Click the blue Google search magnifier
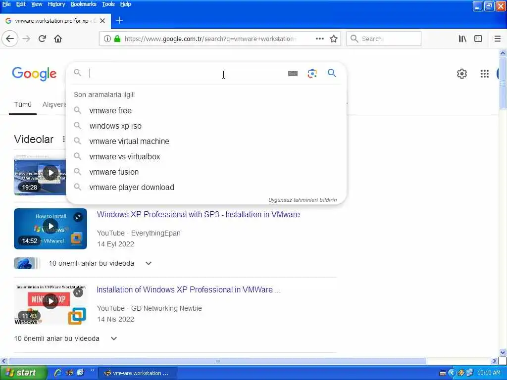 332,73
